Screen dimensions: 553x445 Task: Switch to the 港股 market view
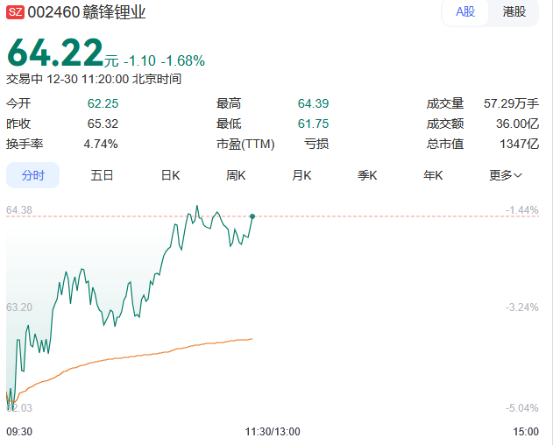pyautogui.click(x=514, y=12)
